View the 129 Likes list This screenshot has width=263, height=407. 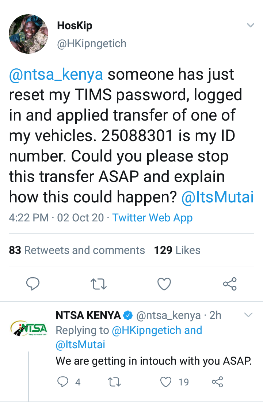[x=177, y=250]
